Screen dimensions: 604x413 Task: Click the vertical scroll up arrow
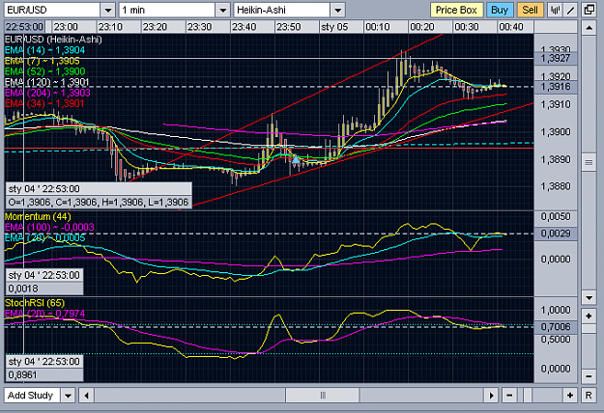[589, 28]
